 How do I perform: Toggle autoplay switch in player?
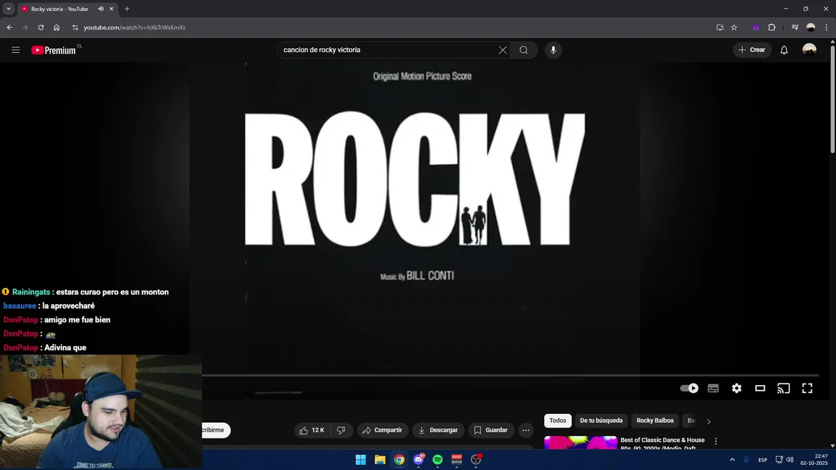coord(689,388)
